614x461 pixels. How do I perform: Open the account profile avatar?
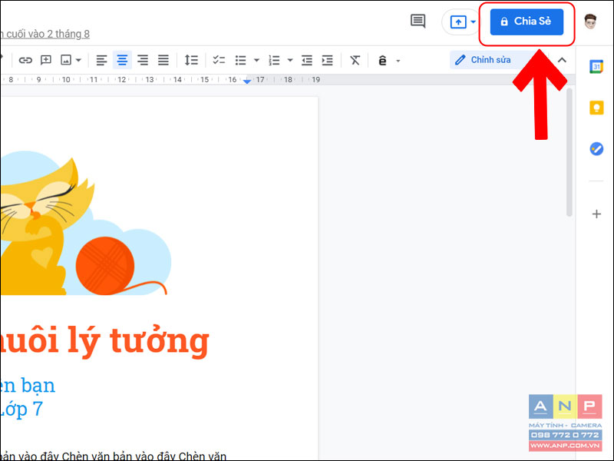(590, 22)
